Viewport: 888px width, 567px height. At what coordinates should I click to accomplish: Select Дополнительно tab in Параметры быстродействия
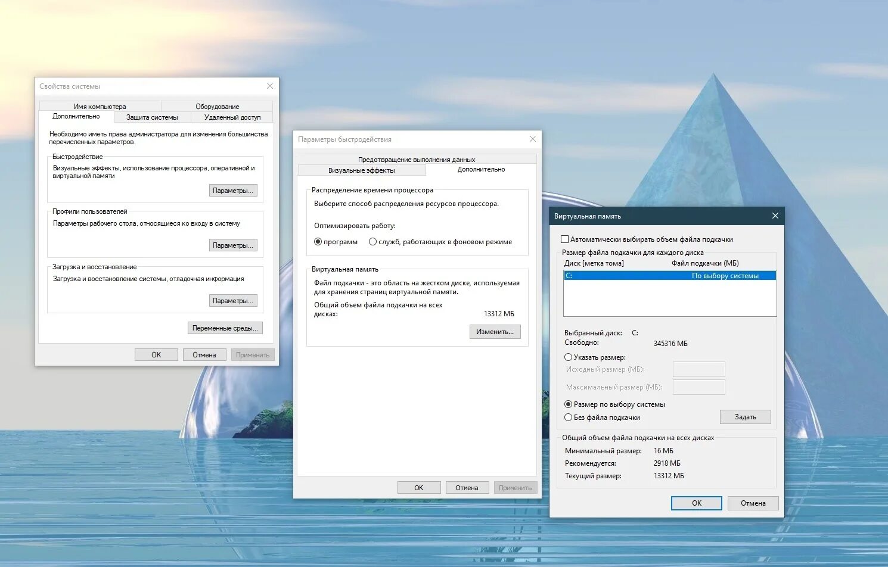coord(481,170)
